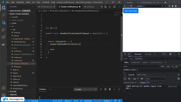Click the feedback icon in status bar
181x102 pixels.
tap(115, 101)
